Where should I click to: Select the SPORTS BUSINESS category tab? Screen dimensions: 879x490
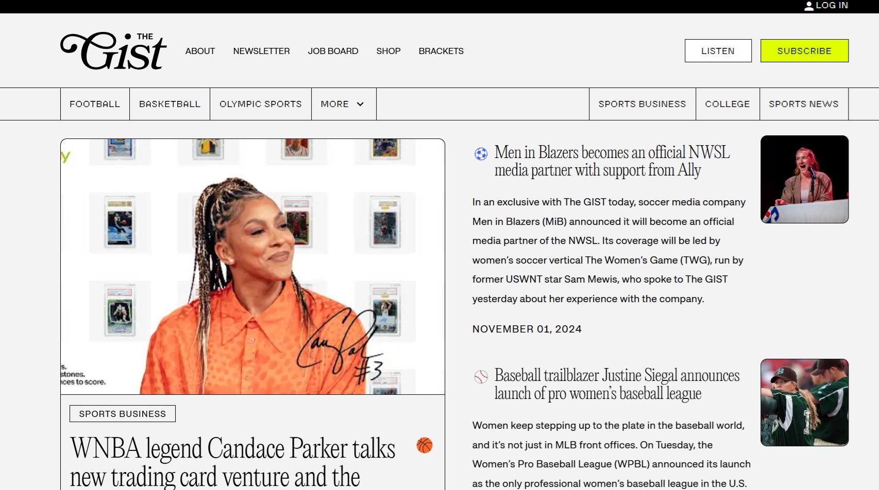(642, 104)
